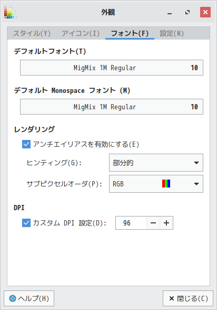This screenshot has width=217, height=310.
Task: Increase DPI with the plus button
Action: tap(166, 223)
